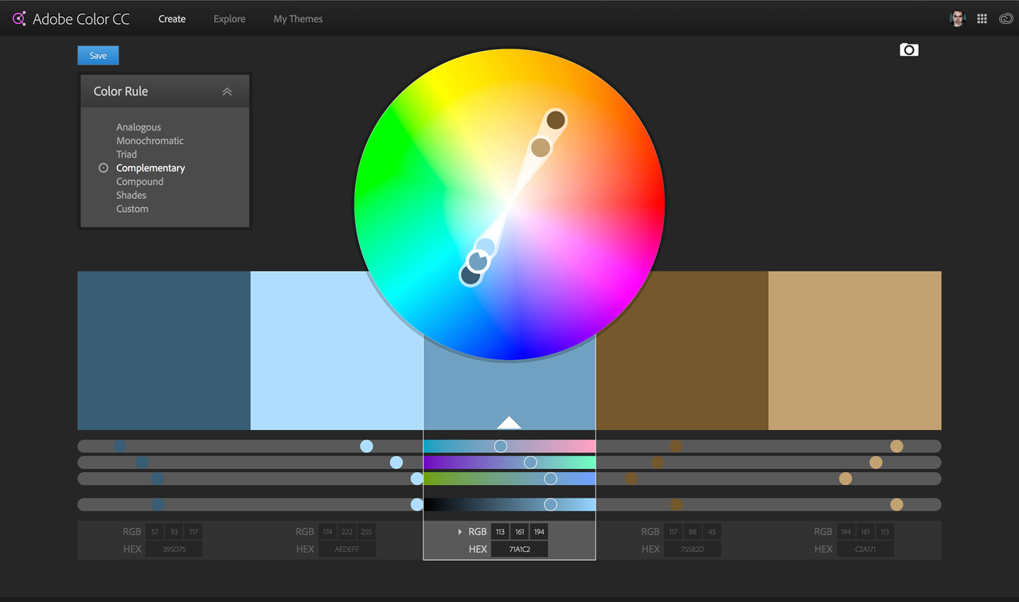Click the Save button
Image resolution: width=1019 pixels, height=602 pixels.
pos(97,55)
